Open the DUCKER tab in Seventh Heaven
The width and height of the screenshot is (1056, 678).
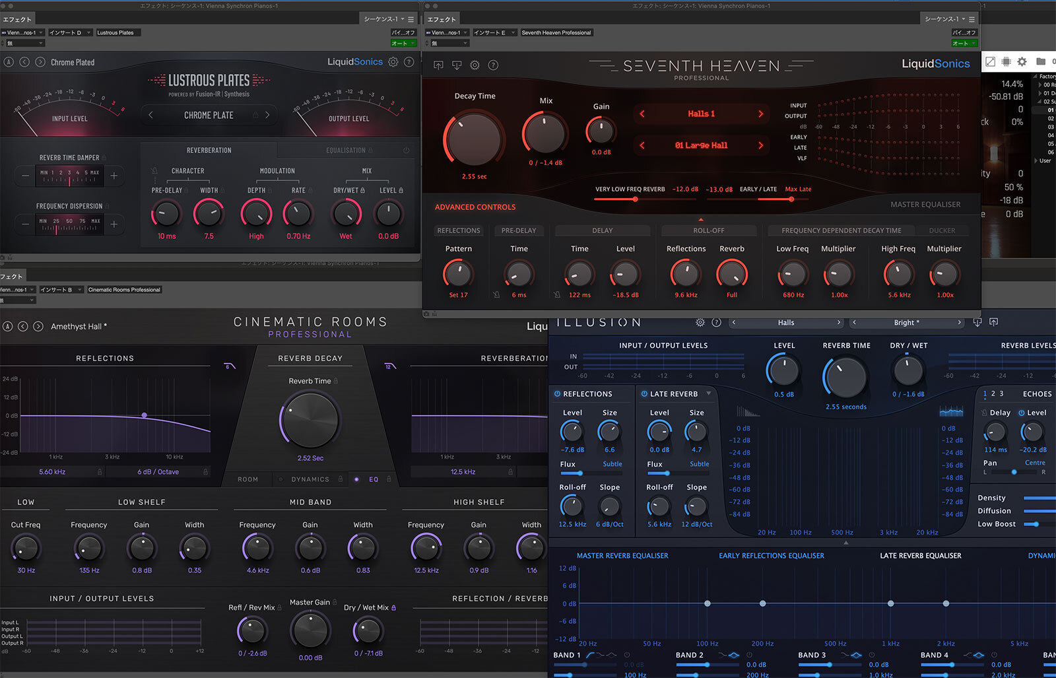(942, 230)
